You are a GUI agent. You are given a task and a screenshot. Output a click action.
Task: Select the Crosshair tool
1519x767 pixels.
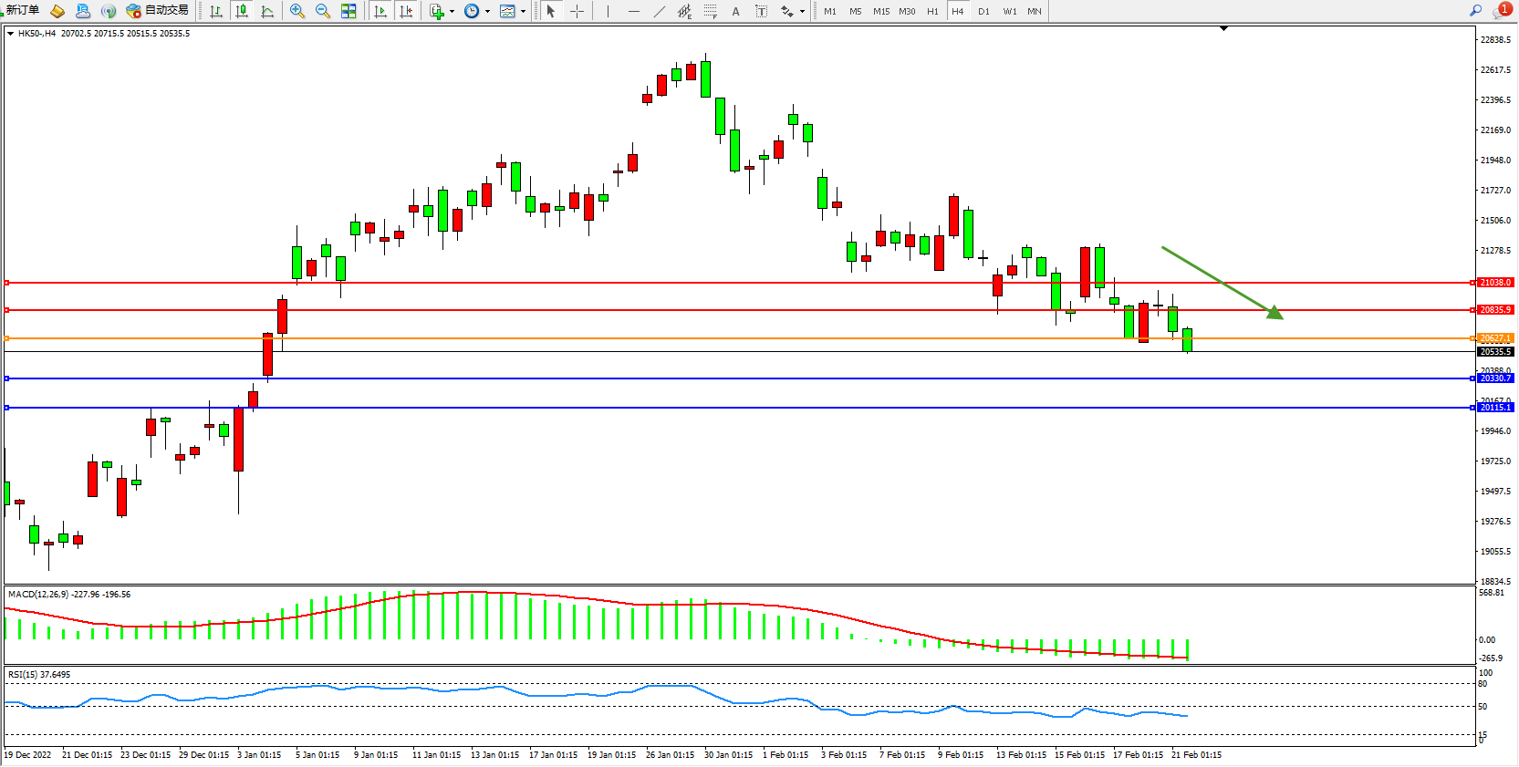tap(577, 11)
